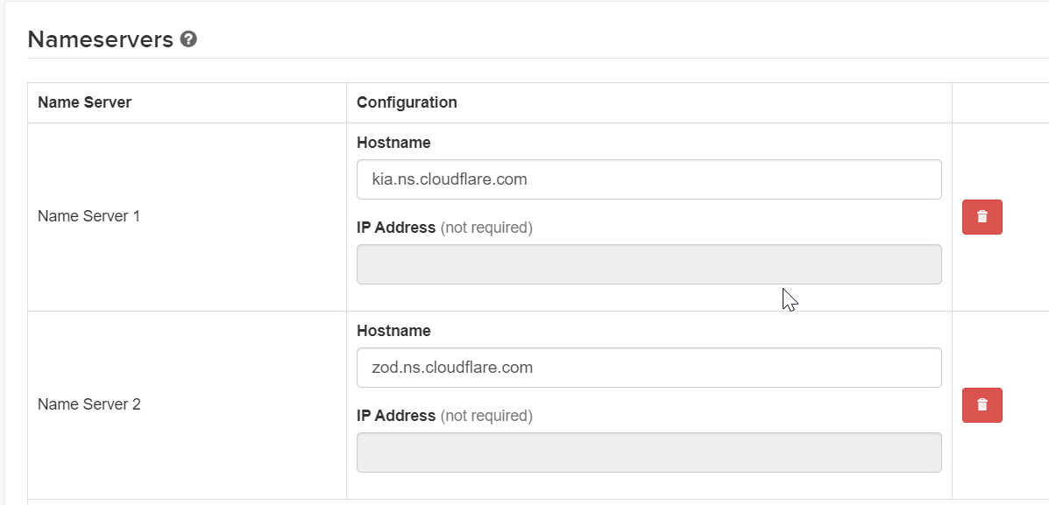Image resolution: width=1049 pixels, height=505 pixels.
Task: Click the Nameservers section heading
Action: (x=101, y=40)
